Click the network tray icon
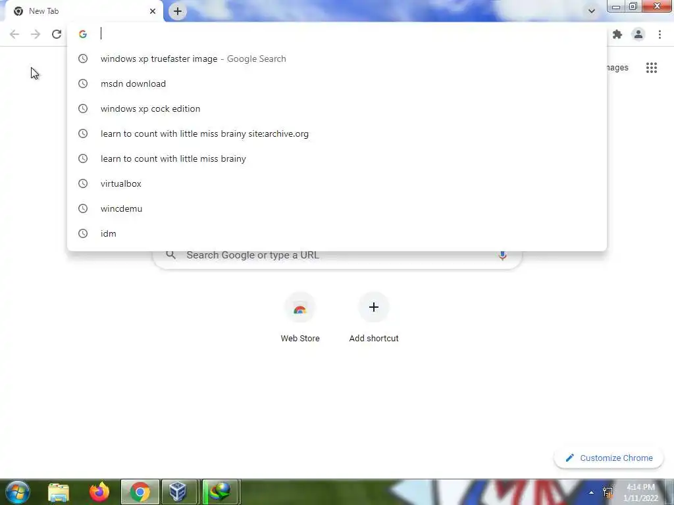The height and width of the screenshot is (505, 674). (x=608, y=493)
